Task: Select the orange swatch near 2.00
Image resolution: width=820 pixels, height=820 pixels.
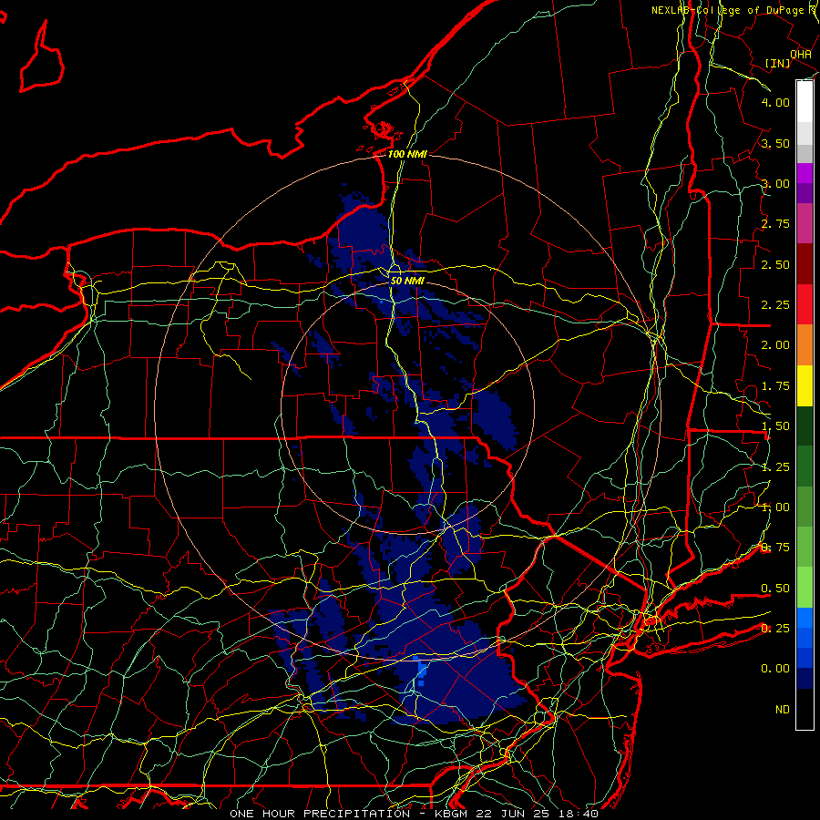Action: (805, 345)
